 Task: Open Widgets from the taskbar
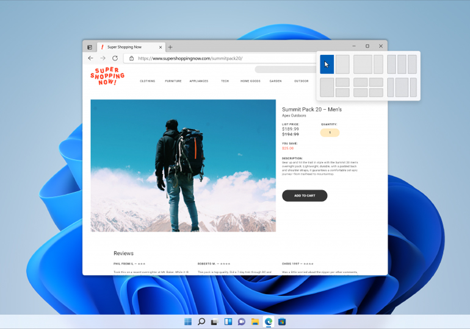tap(228, 322)
